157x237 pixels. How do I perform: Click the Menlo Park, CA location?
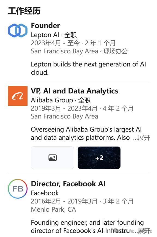pos(53,209)
